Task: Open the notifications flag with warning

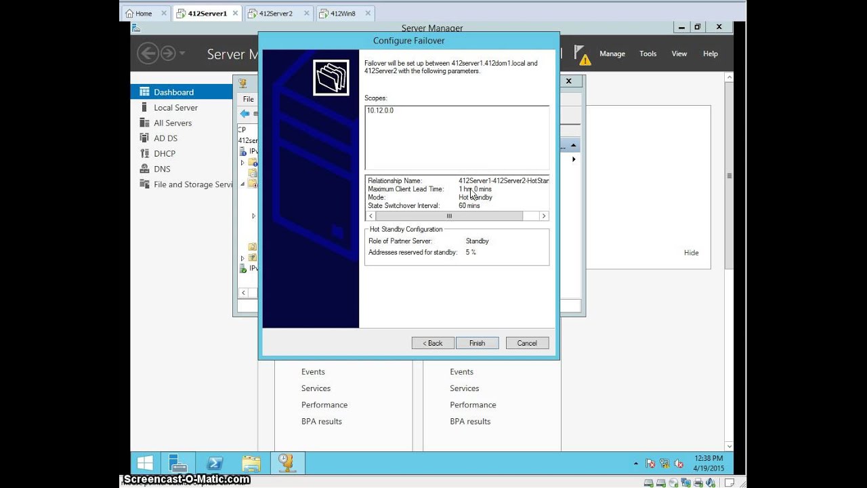Action: coord(582,54)
